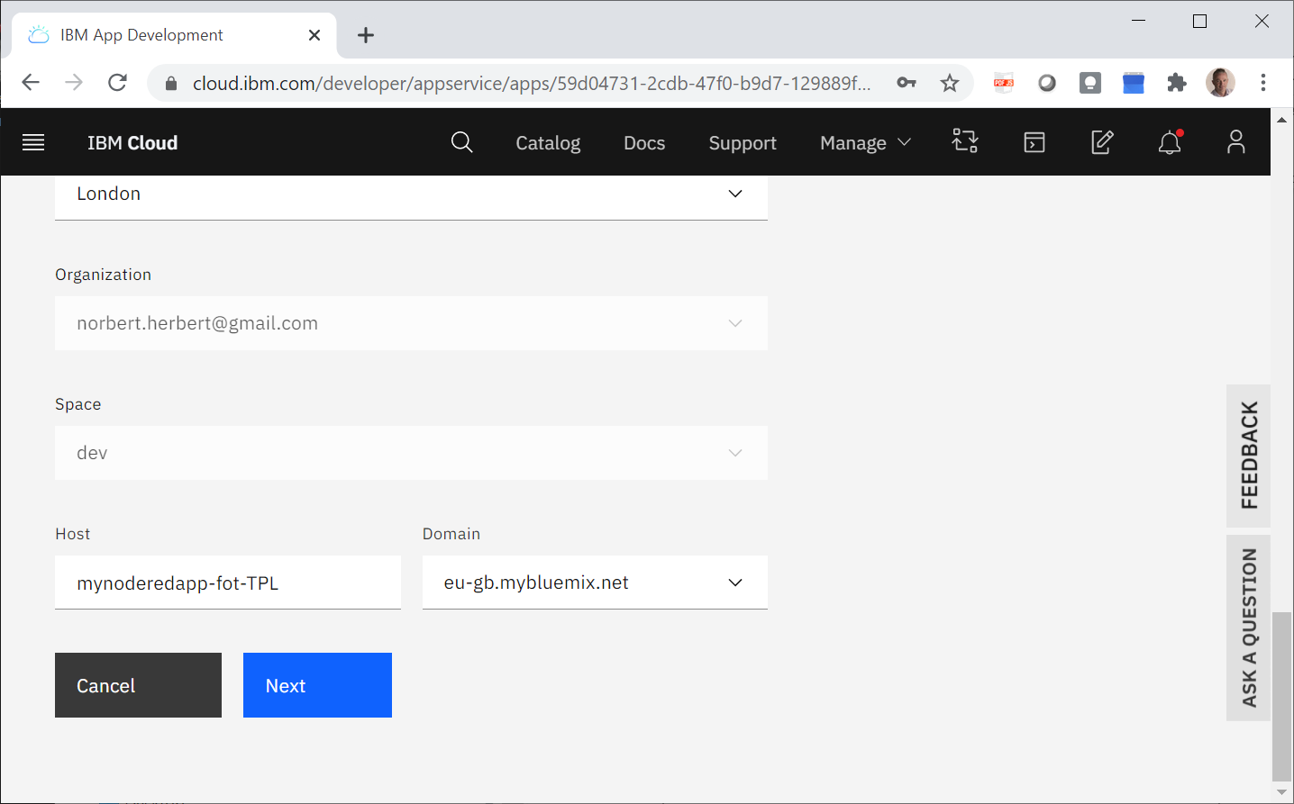Open Support in the top navigation
1294x804 pixels.
[743, 143]
